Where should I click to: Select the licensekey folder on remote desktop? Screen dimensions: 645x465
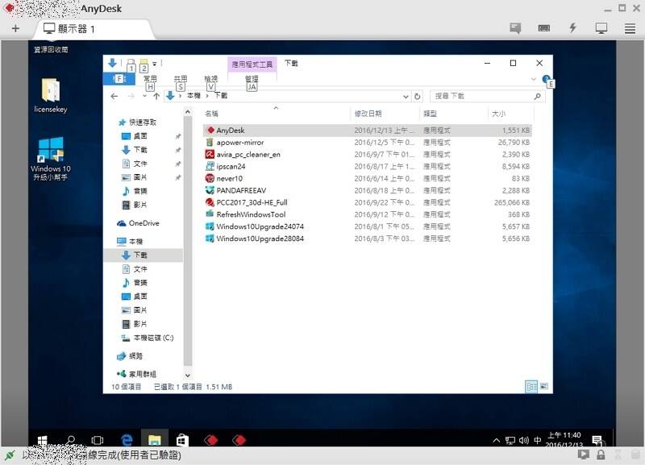pyautogui.click(x=51, y=96)
